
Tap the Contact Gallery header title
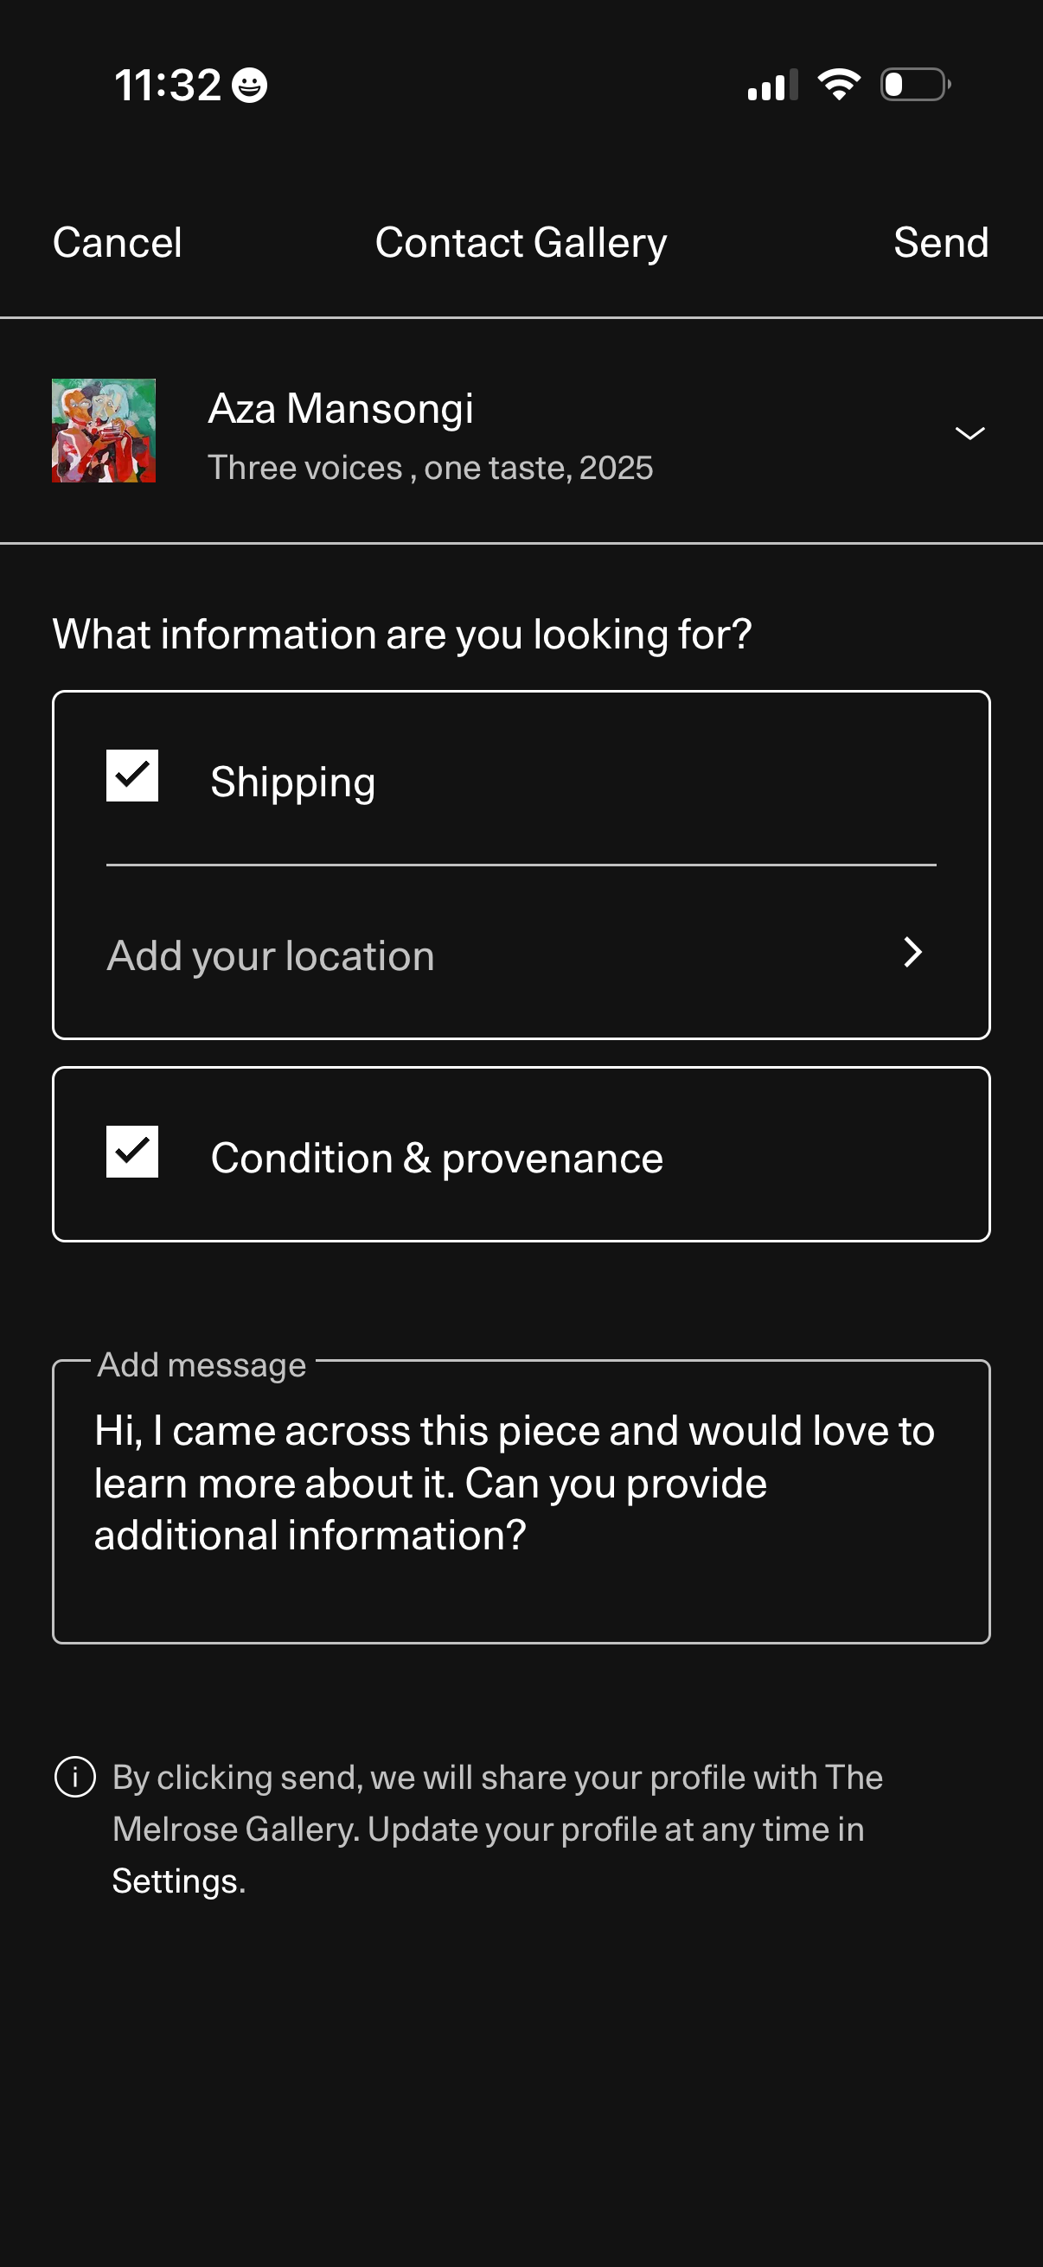coord(521,243)
